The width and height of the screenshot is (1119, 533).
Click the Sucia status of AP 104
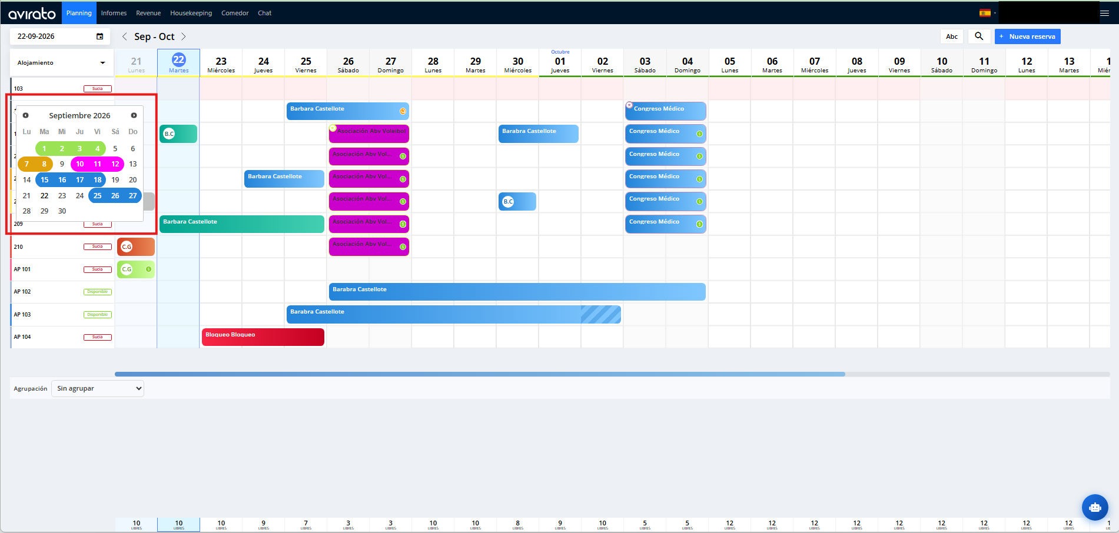[97, 337]
